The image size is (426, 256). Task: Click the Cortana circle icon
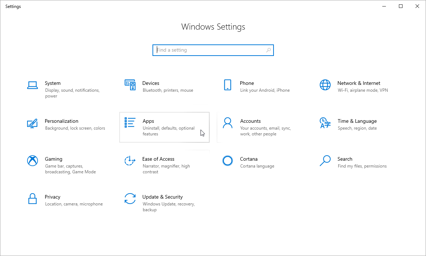pos(228,161)
